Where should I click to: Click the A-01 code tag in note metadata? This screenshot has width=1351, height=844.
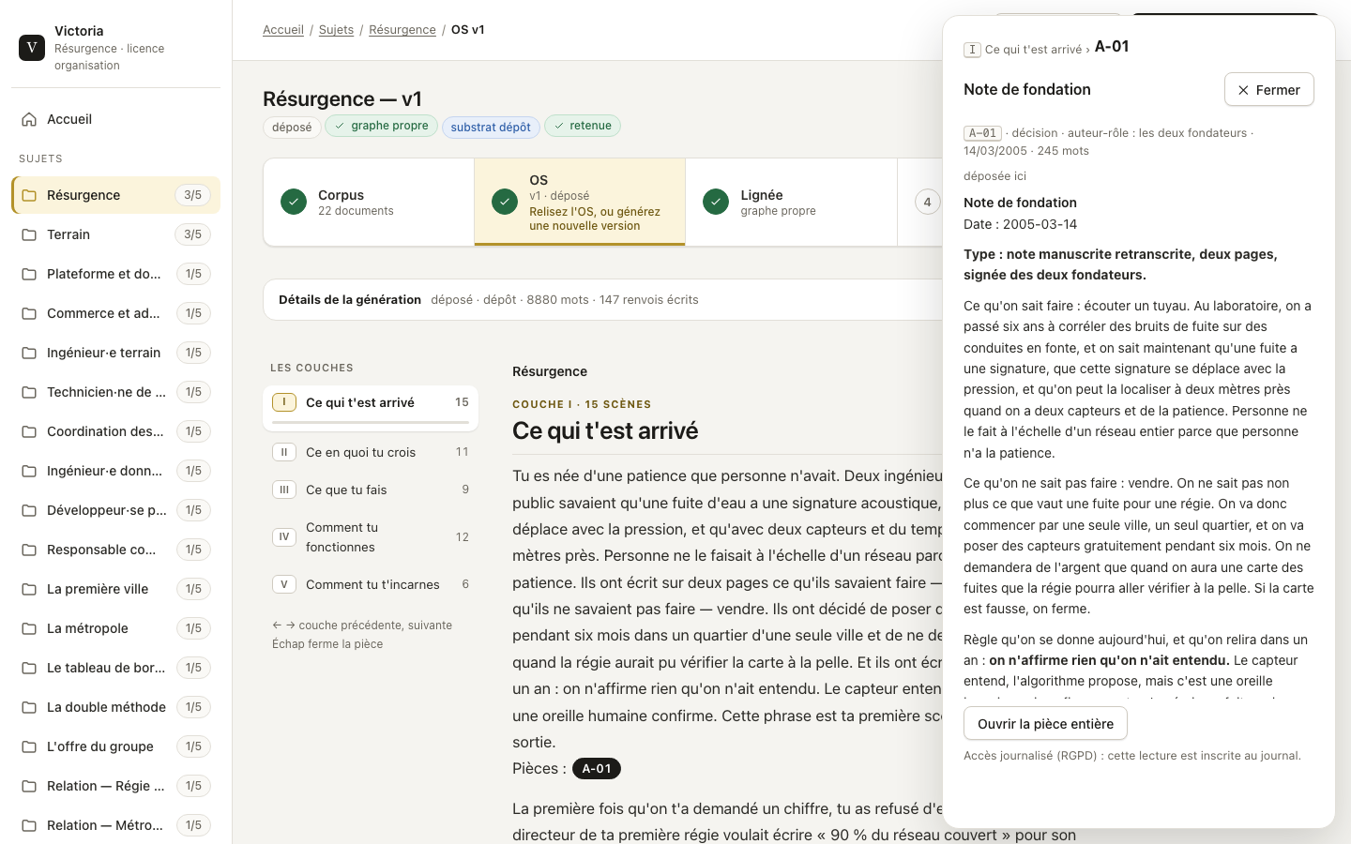[x=982, y=133]
